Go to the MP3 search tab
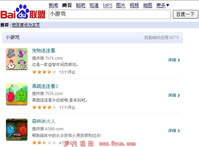199x147 pixels. [x=108, y=5]
